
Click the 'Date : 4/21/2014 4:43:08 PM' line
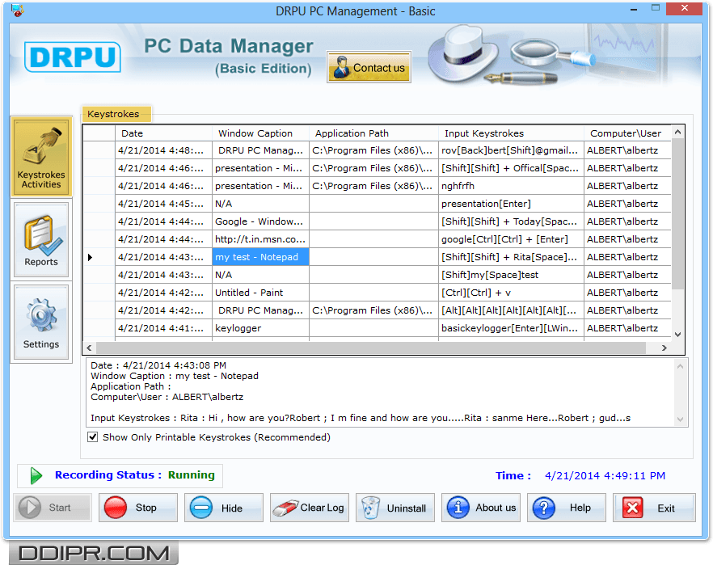coord(158,365)
